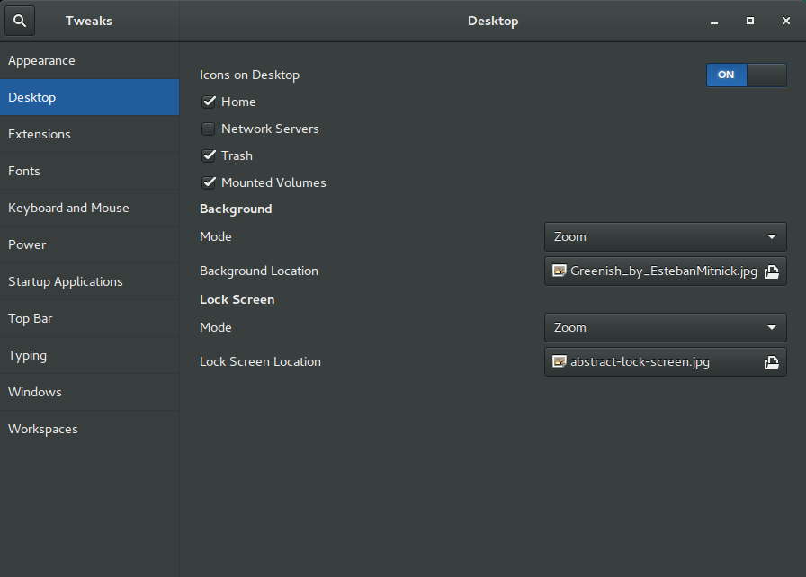
Task: Open the search button in Tweaks header
Action: click(x=20, y=21)
